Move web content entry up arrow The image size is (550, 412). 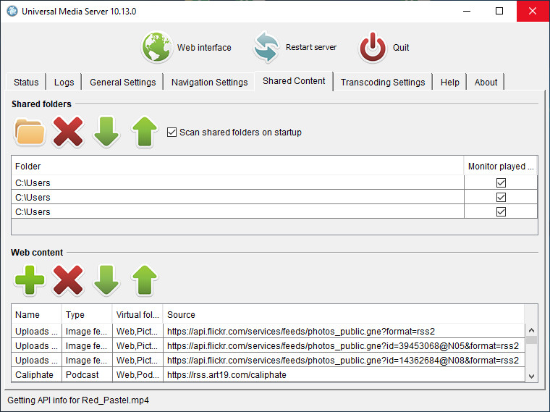pyautogui.click(x=145, y=280)
